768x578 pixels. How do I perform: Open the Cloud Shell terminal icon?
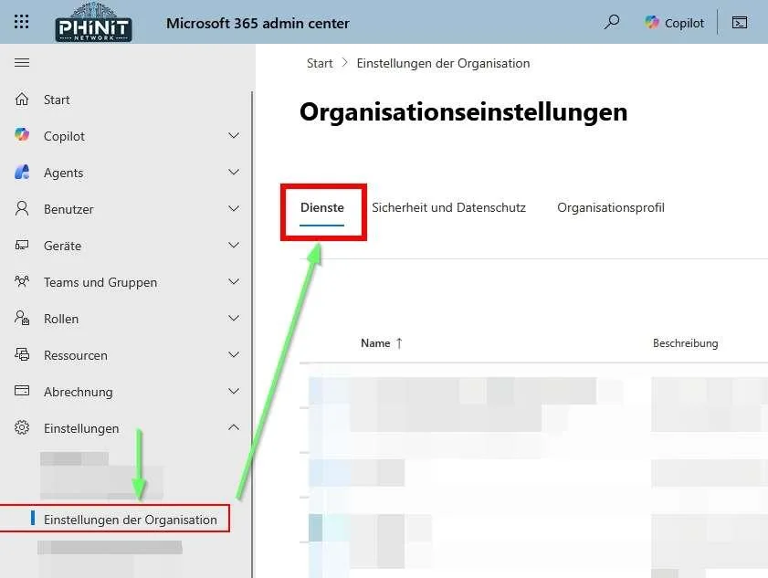pos(740,23)
